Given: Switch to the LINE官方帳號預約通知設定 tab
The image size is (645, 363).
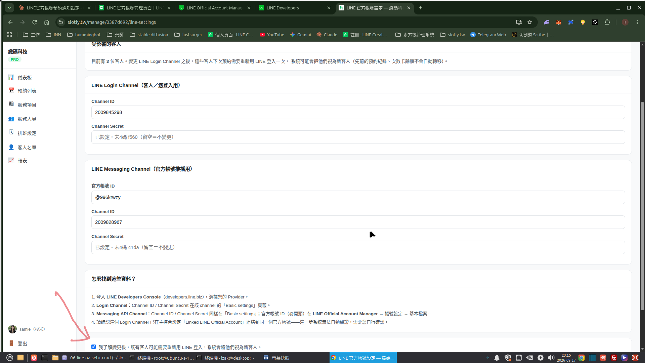Looking at the screenshot, I should click(x=54, y=8).
